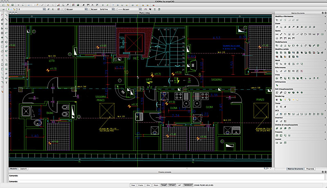The image size is (327, 188).
Task: Click the MODELLO button in status bar
Action: tap(188, 185)
